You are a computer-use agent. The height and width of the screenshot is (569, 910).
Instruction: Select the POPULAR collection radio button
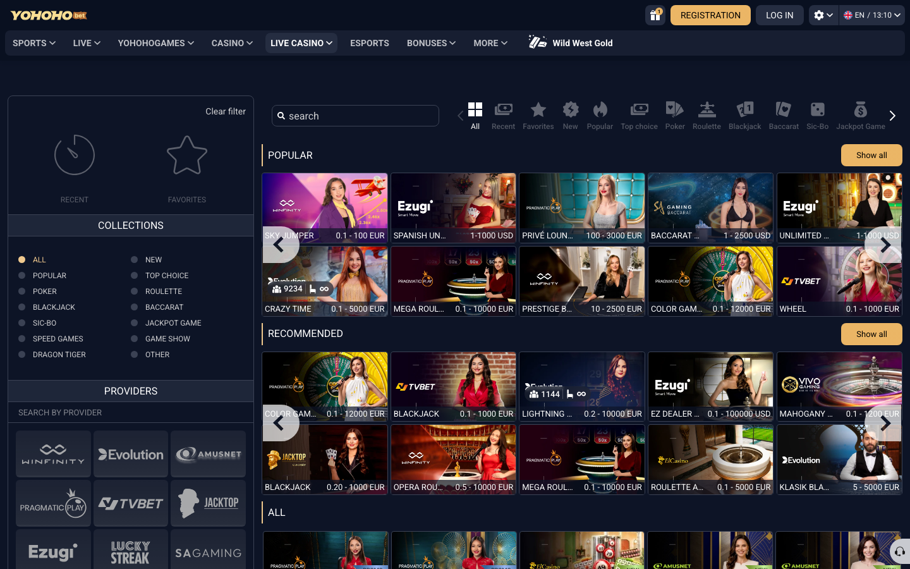tap(21, 276)
